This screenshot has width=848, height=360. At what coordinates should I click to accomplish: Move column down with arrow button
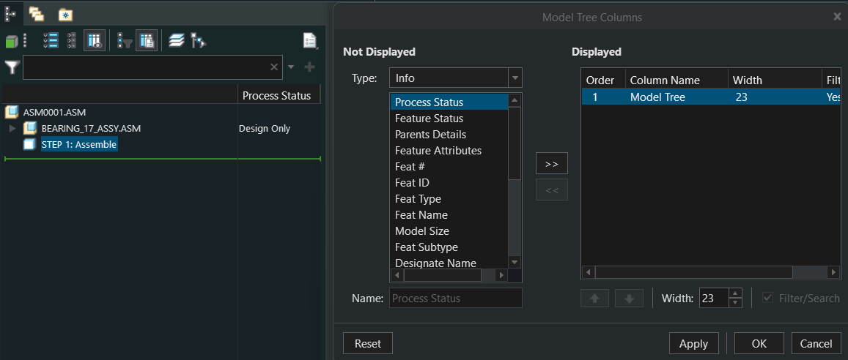point(629,299)
